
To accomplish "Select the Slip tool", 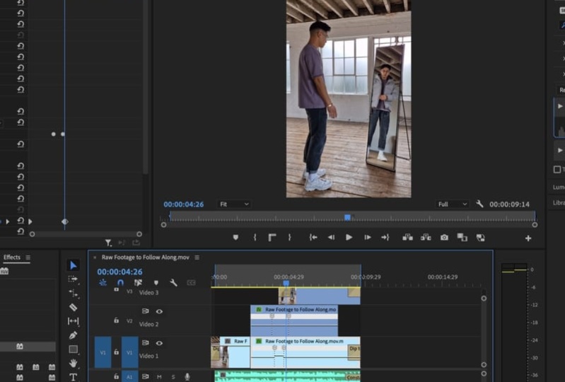I will click(x=73, y=321).
